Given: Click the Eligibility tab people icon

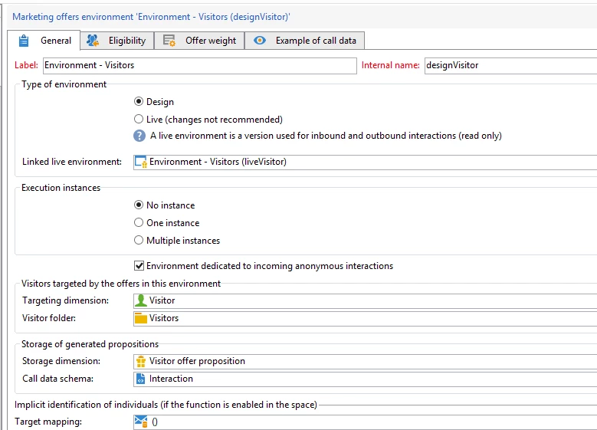Looking at the screenshot, I should (x=93, y=41).
